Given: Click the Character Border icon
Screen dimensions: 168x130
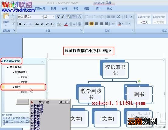Looking at the screenshot, I should pyautogui.click(x=80, y=17).
